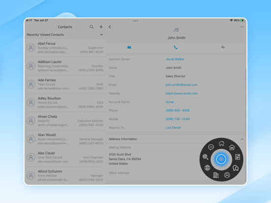
Task: Collapse the Address Information section
Action: (242, 139)
